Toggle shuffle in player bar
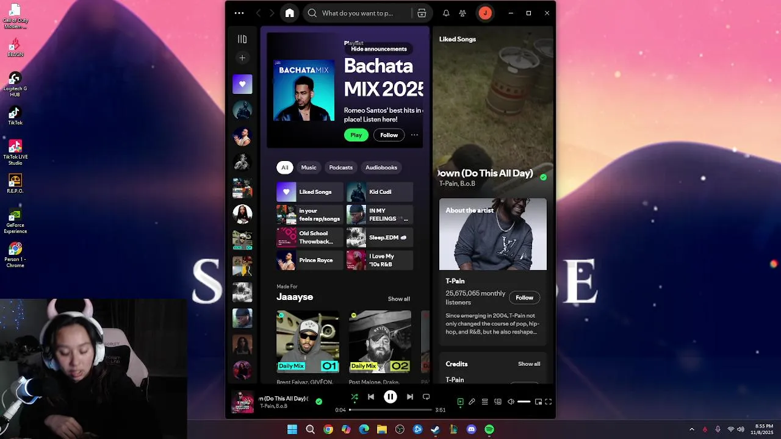 (x=355, y=397)
